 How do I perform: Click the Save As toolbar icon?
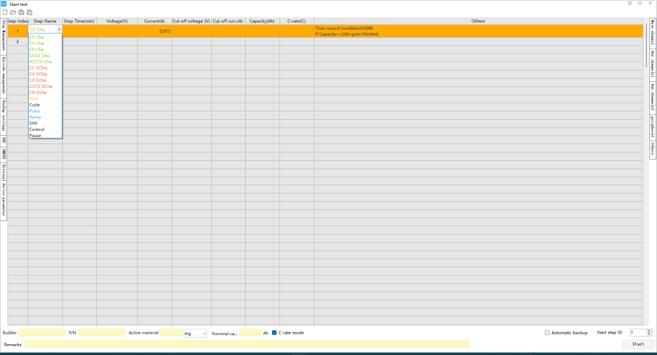(x=30, y=12)
